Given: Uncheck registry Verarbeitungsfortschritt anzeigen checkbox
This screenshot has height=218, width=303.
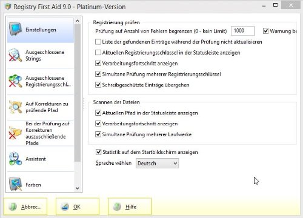Looking at the screenshot, I should [98, 64].
